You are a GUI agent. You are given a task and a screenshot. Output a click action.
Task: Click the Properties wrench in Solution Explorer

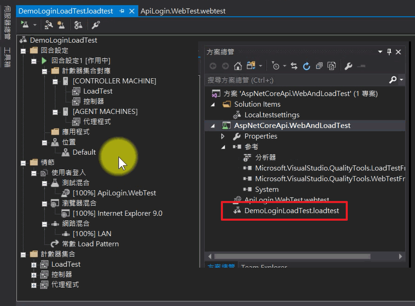click(348, 66)
